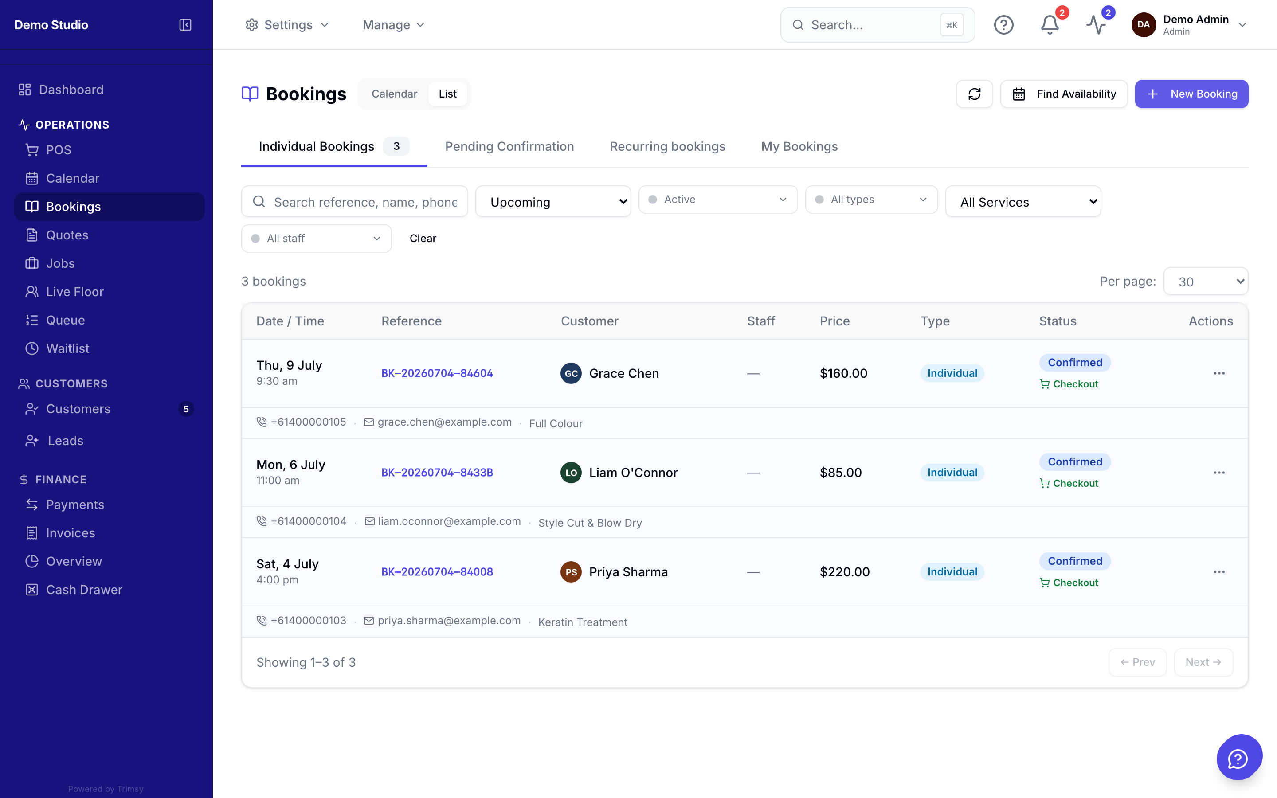Viewport: 1277px width, 798px height.
Task: Click the New Booking button
Action: pos(1191,94)
